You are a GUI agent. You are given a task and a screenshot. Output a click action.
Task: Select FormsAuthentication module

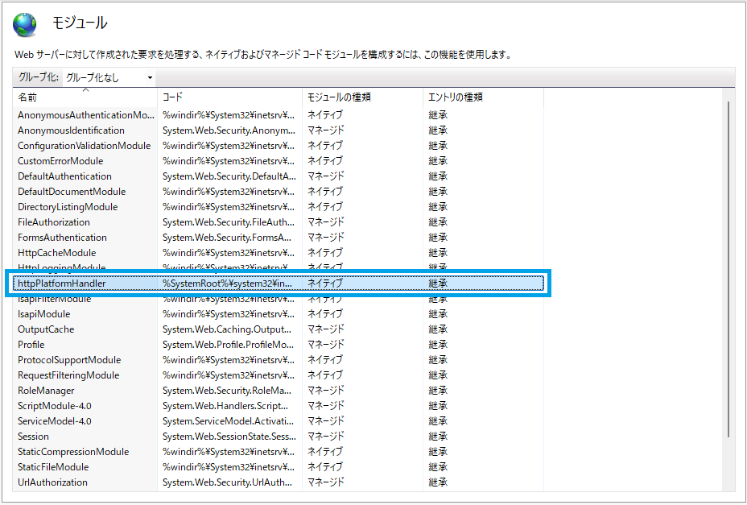click(62, 238)
